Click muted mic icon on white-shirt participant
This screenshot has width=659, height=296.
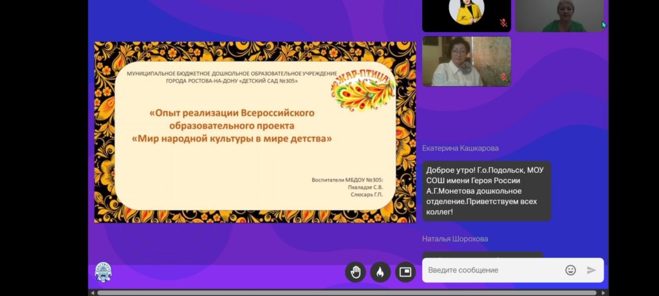click(x=503, y=77)
